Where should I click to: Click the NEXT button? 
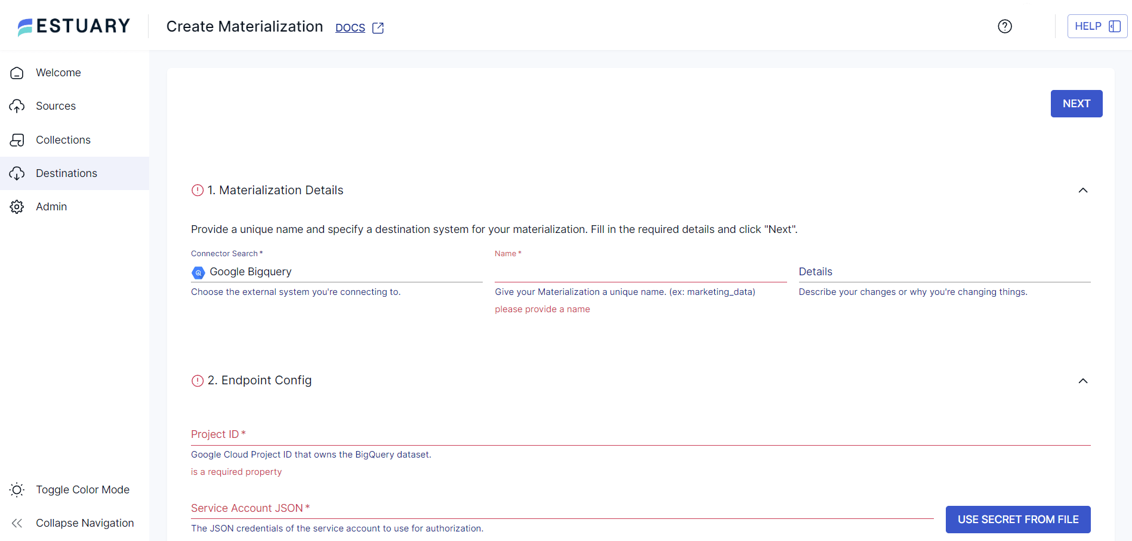1077,104
